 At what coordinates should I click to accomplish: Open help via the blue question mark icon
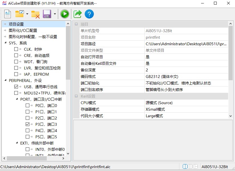click(90, 13)
